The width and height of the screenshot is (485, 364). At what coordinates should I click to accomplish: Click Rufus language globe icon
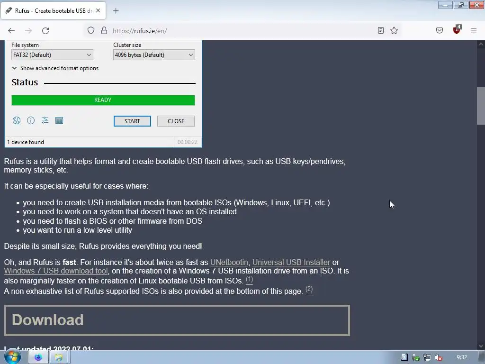17,120
